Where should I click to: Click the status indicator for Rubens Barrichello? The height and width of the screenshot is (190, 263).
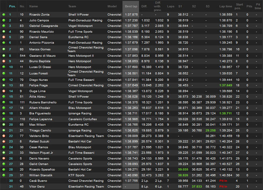[x=4, y=102]
